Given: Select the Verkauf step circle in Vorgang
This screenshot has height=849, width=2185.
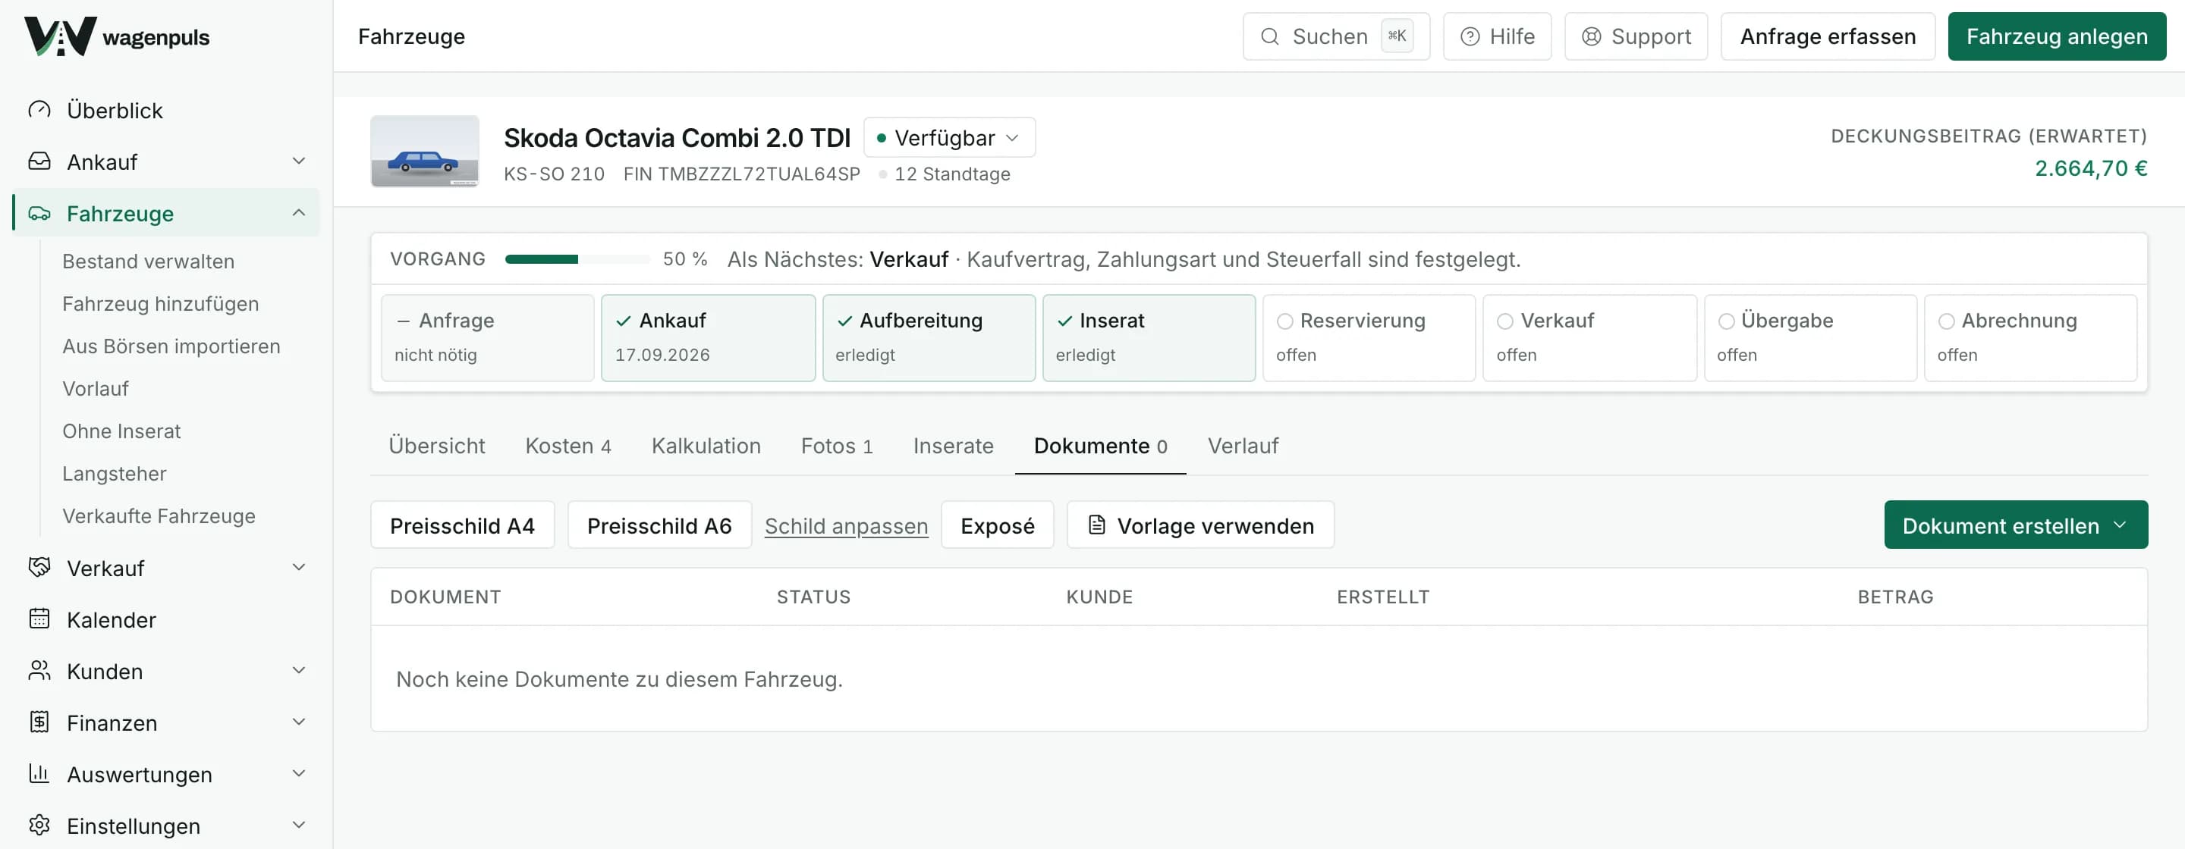Looking at the screenshot, I should coord(1504,321).
